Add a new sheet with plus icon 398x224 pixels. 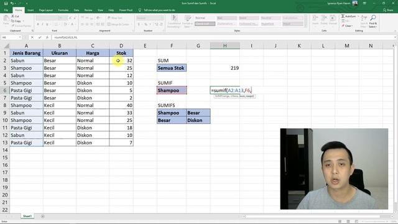43,217
